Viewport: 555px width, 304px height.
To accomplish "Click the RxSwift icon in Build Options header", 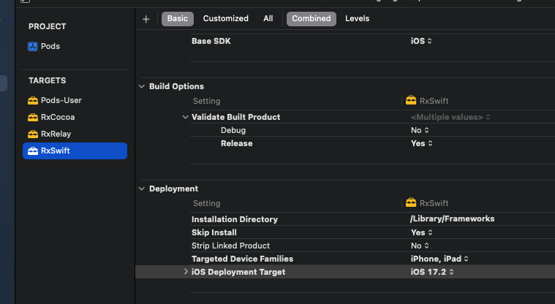I will [411, 101].
